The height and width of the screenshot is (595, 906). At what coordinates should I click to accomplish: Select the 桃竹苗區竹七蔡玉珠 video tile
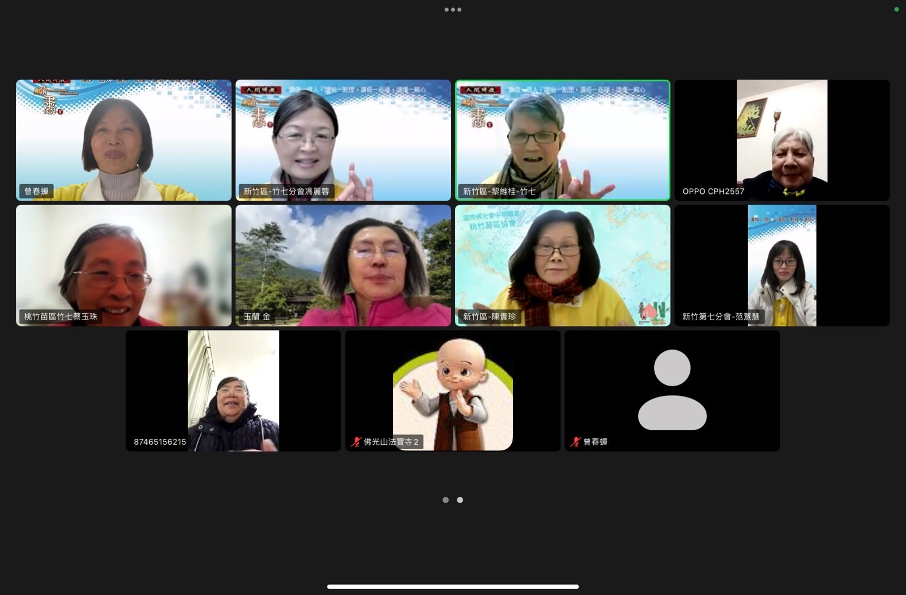[x=123, y=265]
